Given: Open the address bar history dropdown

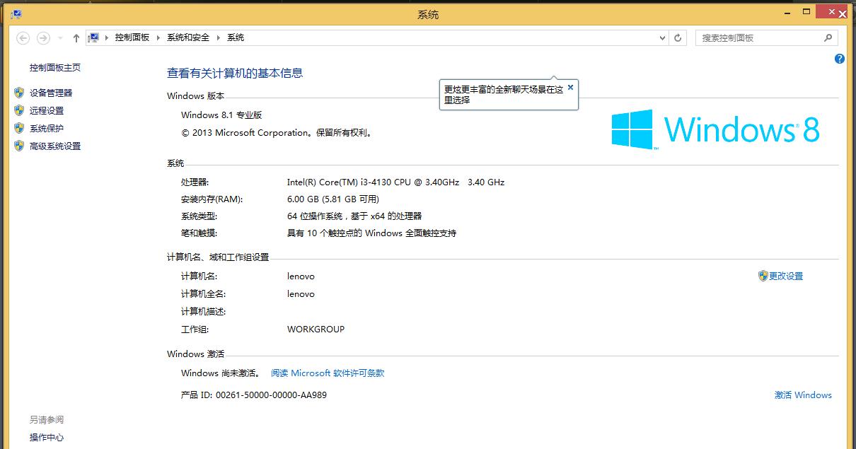Looking at the screenshot, I should [x=661, y=37].
